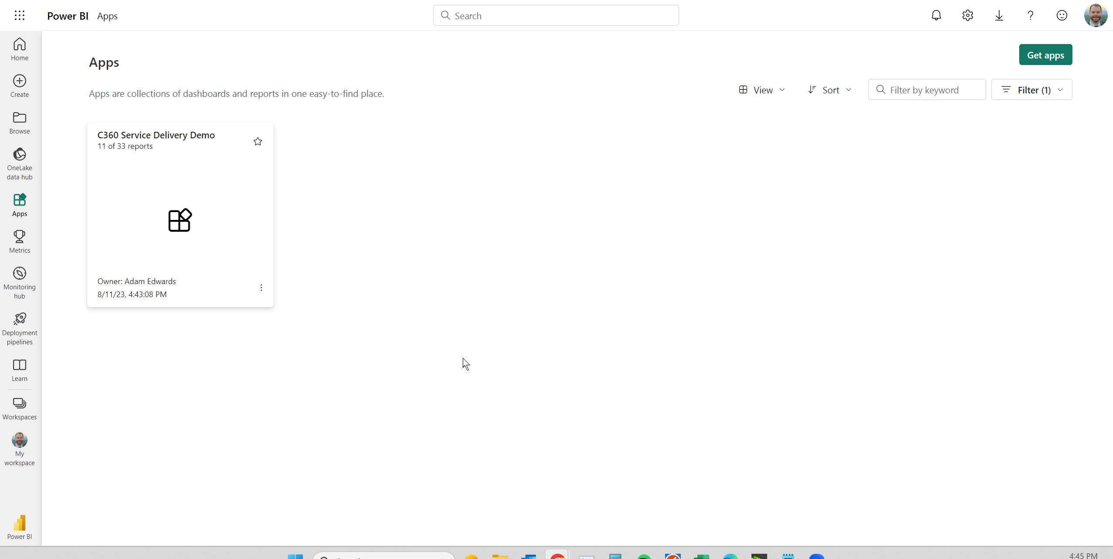Expand the View dropdown

[761, 90]
